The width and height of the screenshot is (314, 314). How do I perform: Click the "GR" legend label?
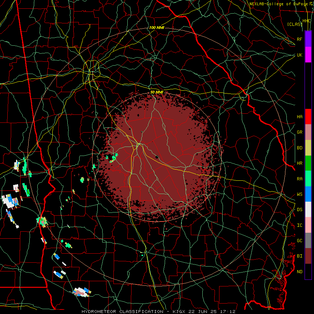(300, 132)
